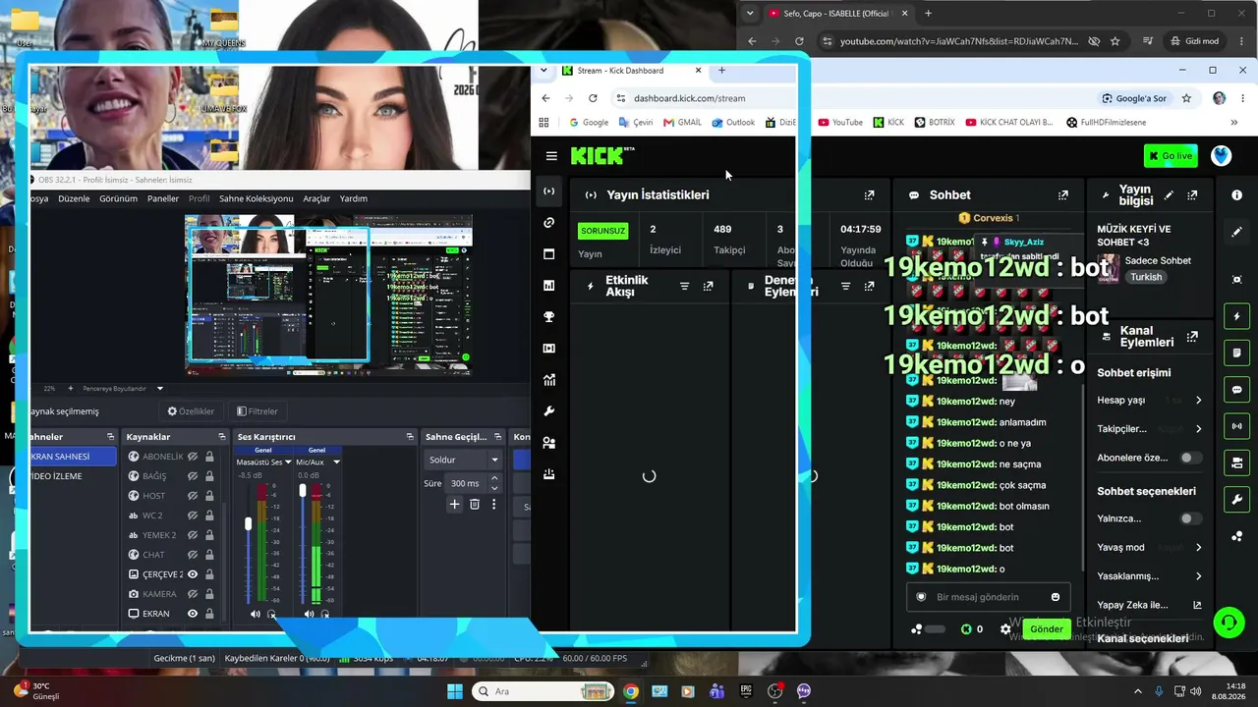Click the Go live button

[x=1171, y=156]
